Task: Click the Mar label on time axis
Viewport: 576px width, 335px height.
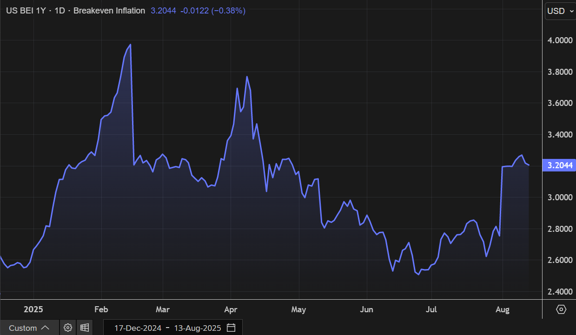Action: pos(163,309)
